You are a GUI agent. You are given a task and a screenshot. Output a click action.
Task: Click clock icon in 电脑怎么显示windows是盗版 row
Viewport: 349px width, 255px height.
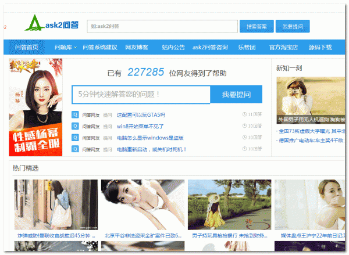click(244, 138)
